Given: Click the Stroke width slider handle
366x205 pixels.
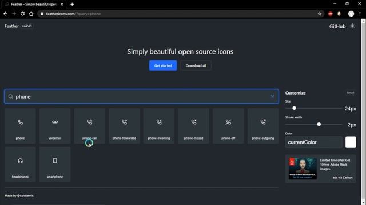Looking at the screenshot, I should click(319, 124).
